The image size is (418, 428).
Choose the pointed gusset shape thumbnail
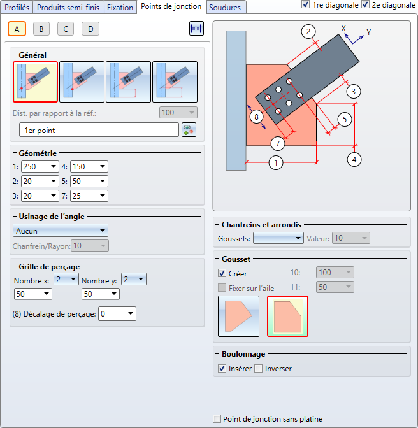click(238, 317)
